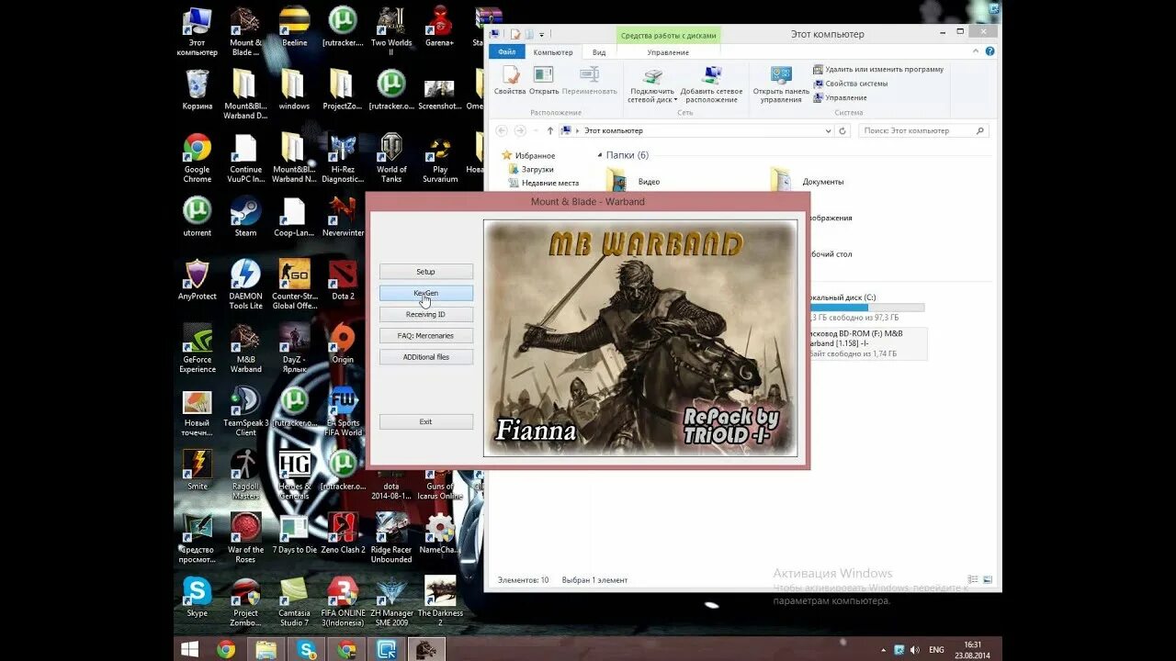Select the War of the Roses icon
Image resolution: width=1176 pixels, height=661 pixels.
pyautogui.click(x=245, y=537)
